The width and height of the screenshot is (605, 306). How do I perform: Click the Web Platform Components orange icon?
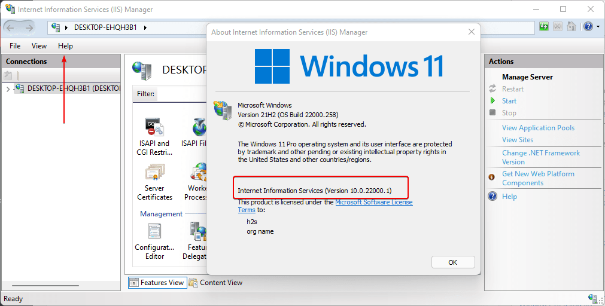pyautogui.click(x=492, y=178)
